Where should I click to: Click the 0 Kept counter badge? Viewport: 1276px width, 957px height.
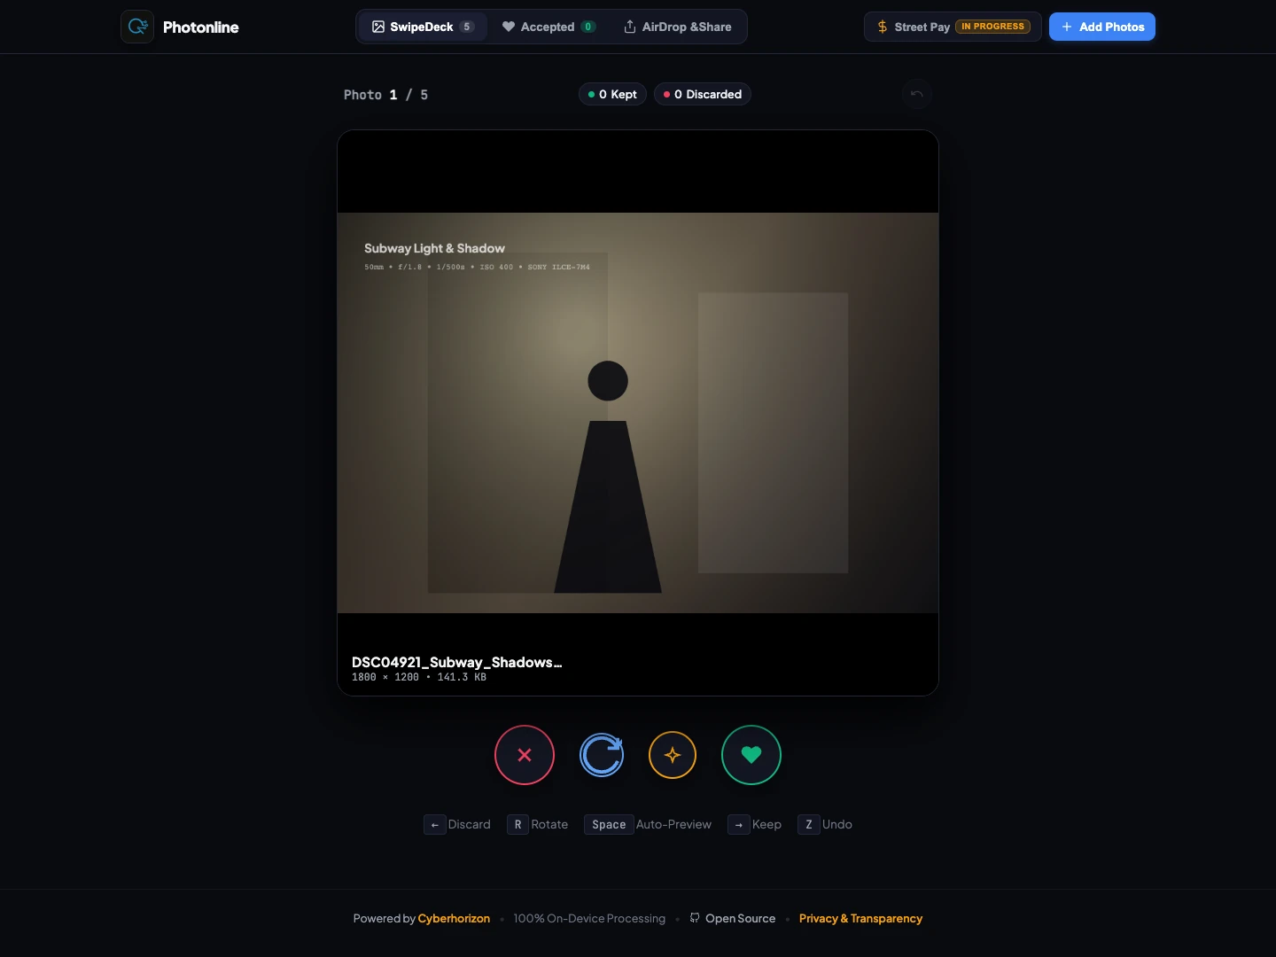pos(612,94)
